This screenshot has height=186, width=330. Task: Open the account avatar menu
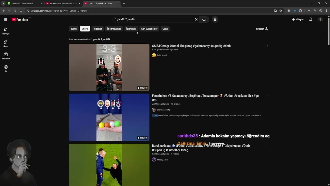(x=320, y=19)
